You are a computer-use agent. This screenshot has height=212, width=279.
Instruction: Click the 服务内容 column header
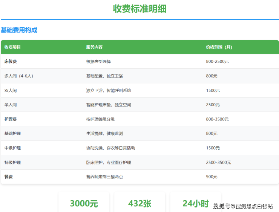pyautogui.click(x=94, y=47)
